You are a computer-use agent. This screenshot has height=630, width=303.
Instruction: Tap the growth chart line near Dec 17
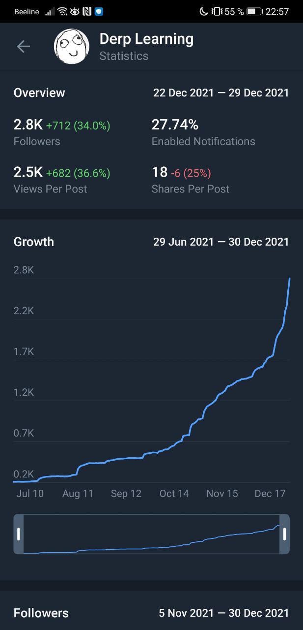pyautogui.click(x=271, y=356)
